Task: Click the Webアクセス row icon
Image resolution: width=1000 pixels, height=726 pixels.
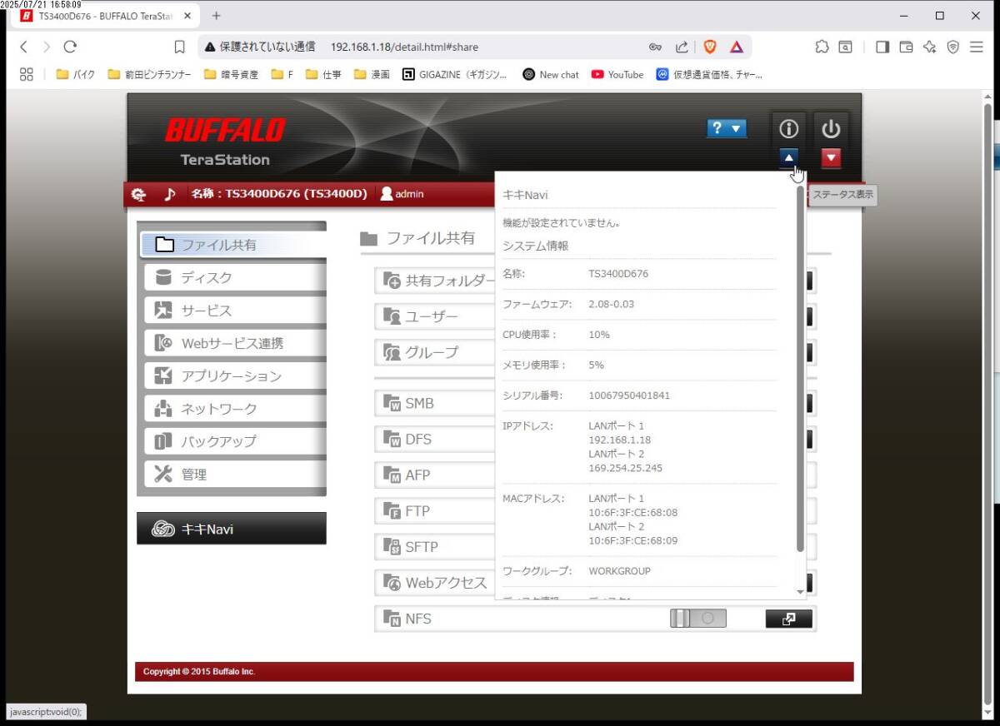Action: (392, 583)
